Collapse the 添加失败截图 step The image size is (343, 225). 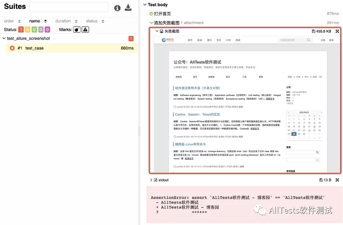[151, 23]
